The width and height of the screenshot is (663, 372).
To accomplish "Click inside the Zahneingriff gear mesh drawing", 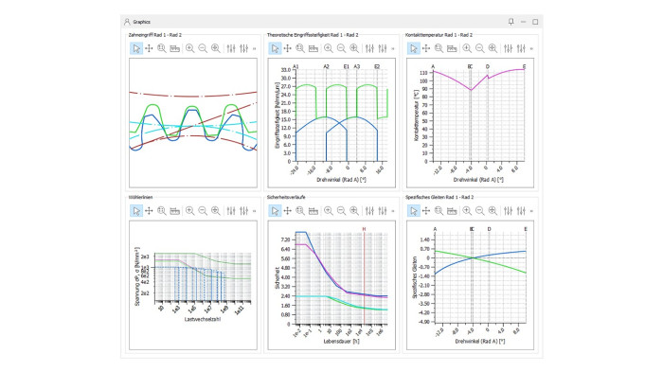I will [x=193, y=123].
